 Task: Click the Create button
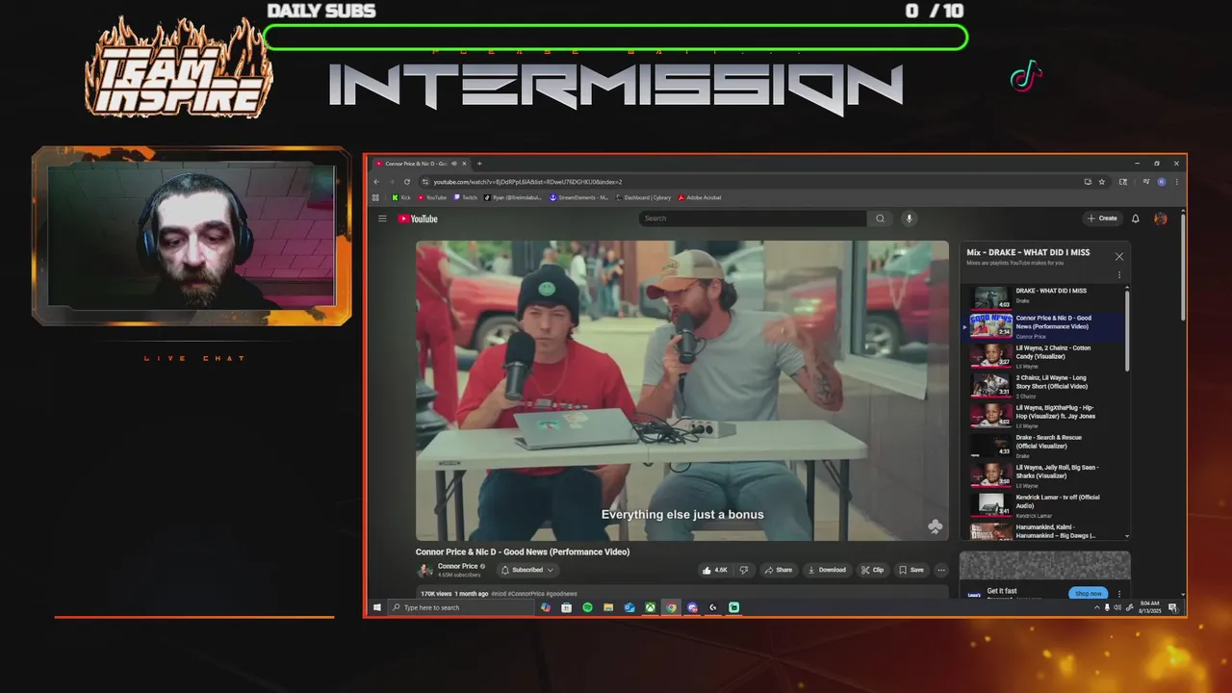tap(1102, 218)
